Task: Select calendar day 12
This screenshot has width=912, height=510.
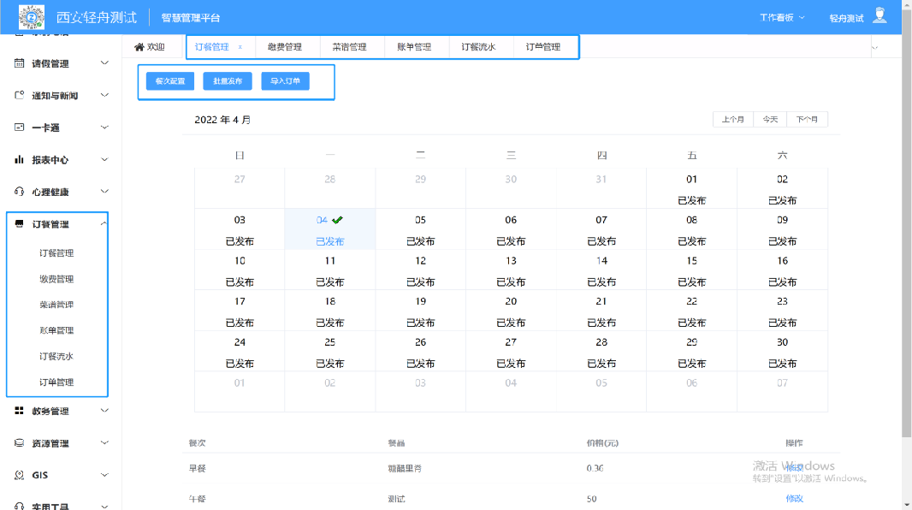Action: click(421, 270)
